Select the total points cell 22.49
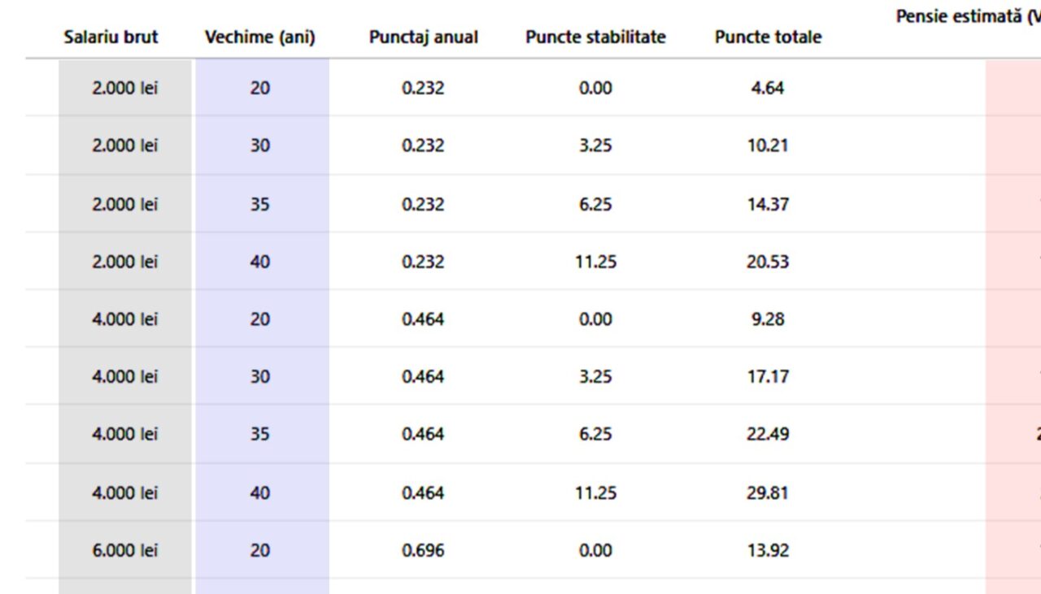This screenshot has height=594, width=1041. 768,435
